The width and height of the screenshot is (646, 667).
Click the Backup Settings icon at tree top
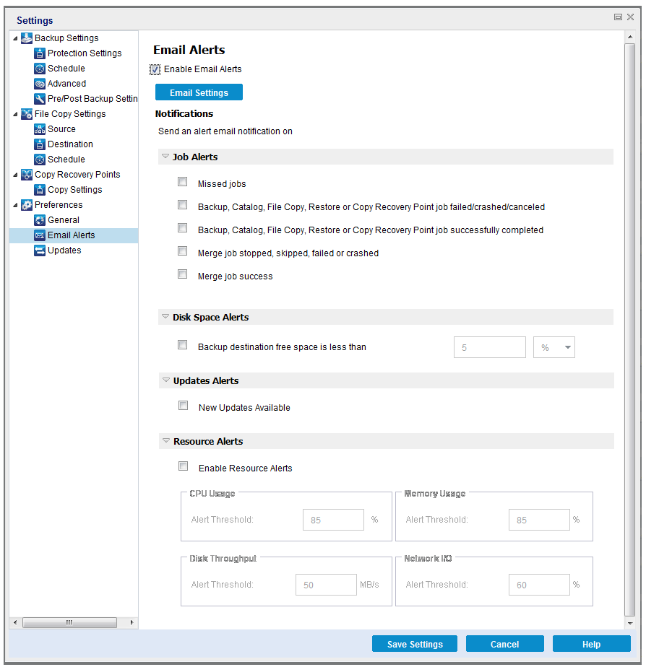click(x=27, y=38)
